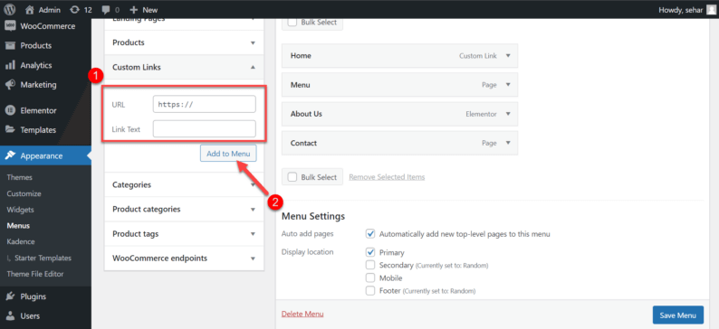Open the Menus submenu

point(18,226)
